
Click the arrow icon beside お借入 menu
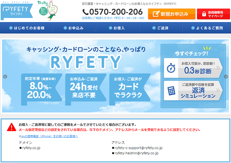111,28
